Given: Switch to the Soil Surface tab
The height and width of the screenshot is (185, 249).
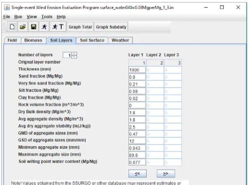Looking at the screenshot, I should click(x=92, y=40).
